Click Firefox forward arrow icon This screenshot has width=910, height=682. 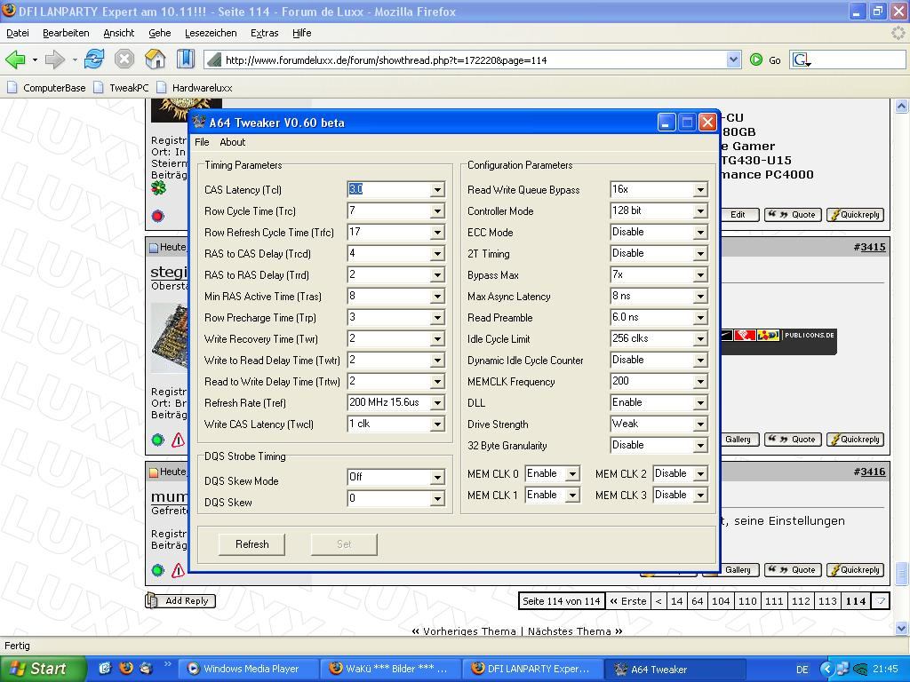(x=54, y=59)
